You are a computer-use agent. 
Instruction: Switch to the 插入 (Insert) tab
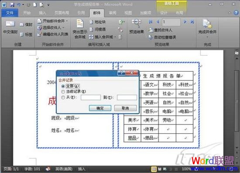[x=42, y=13]
